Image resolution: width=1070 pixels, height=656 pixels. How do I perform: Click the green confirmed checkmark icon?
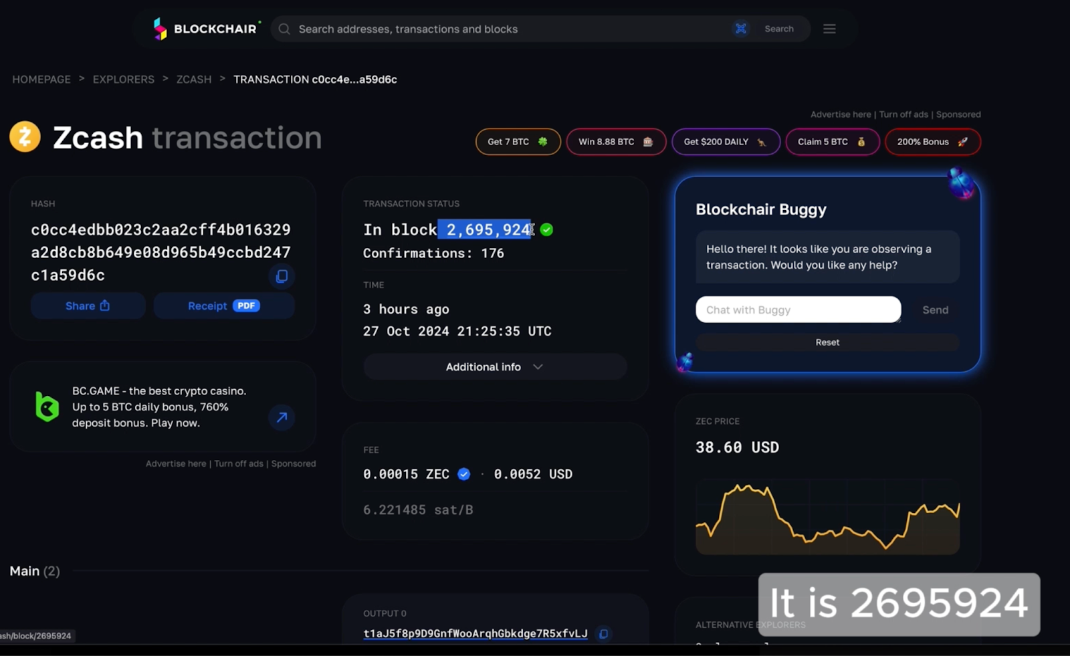[x=546, y=229]
